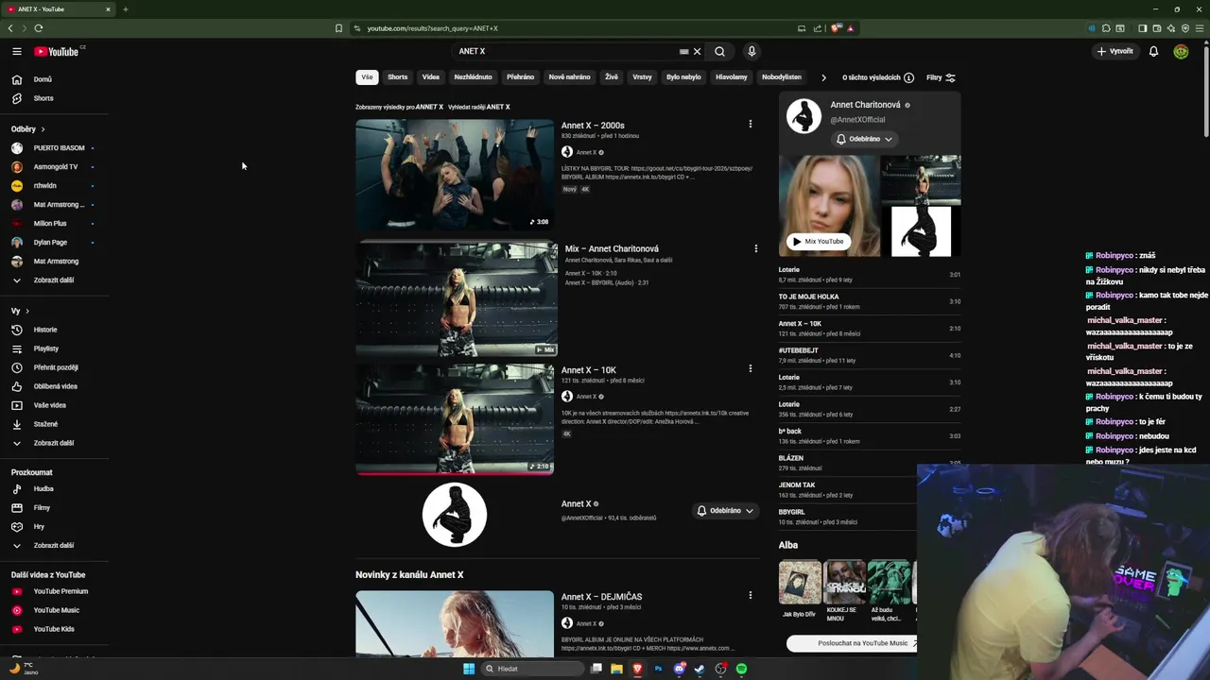Toggle subscription bell for Annet X channel result
Image resolution: width=1210 pixels, height=680 pixels.
coord(725,511)
